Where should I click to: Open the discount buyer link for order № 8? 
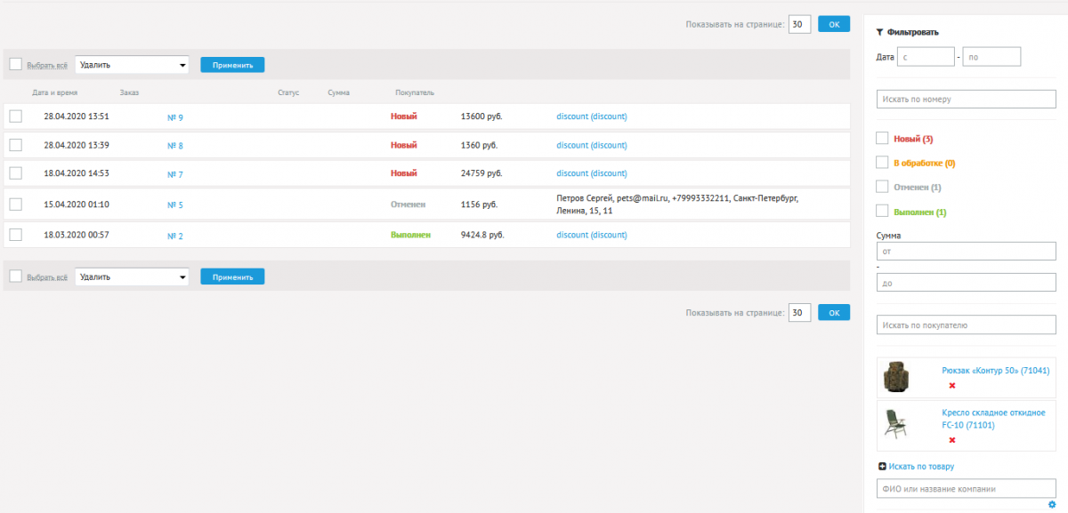pos(591,145)
